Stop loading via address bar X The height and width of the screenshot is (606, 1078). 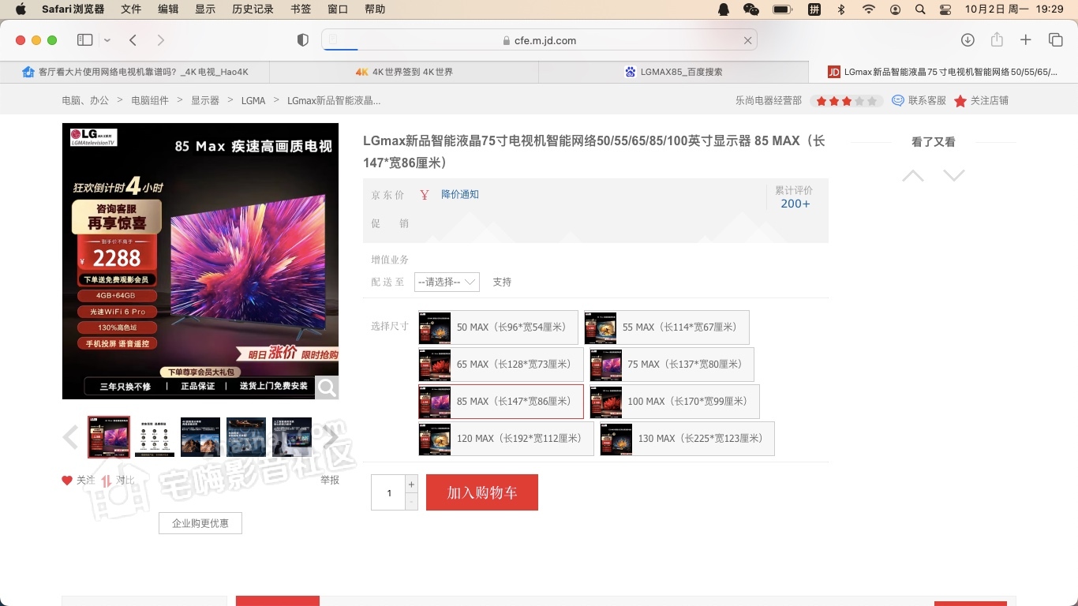pyautogui.click(x=747, y=40)
